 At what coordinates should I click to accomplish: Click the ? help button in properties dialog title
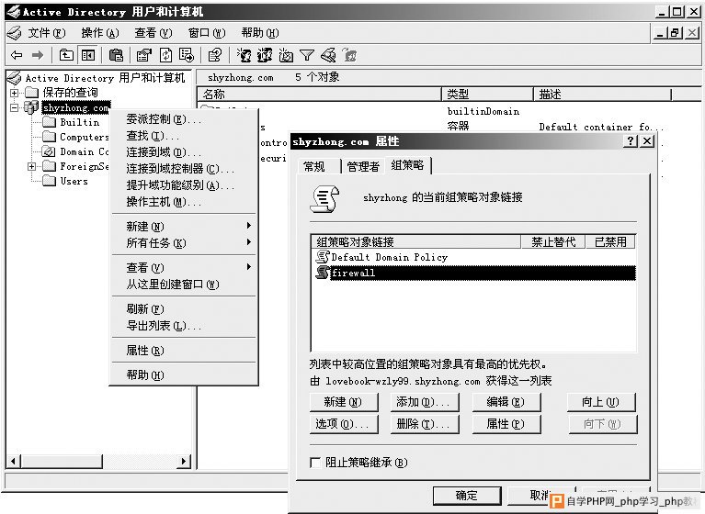click(631, 141)
